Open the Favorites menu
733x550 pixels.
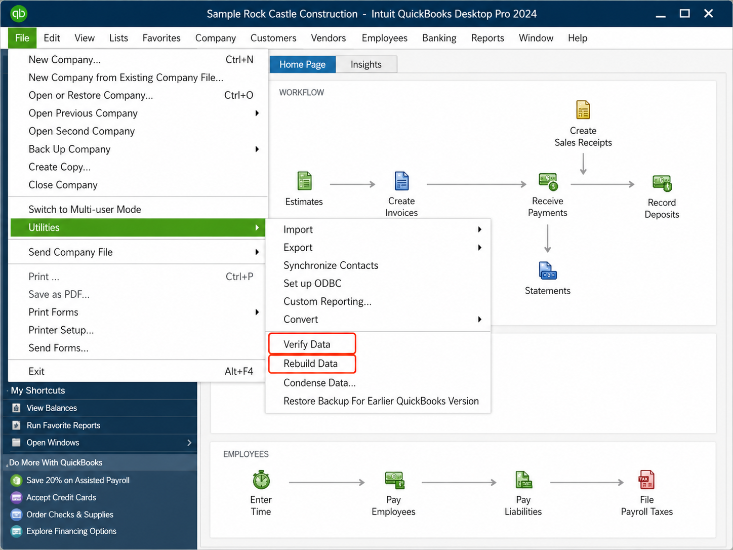coord(161,38)
